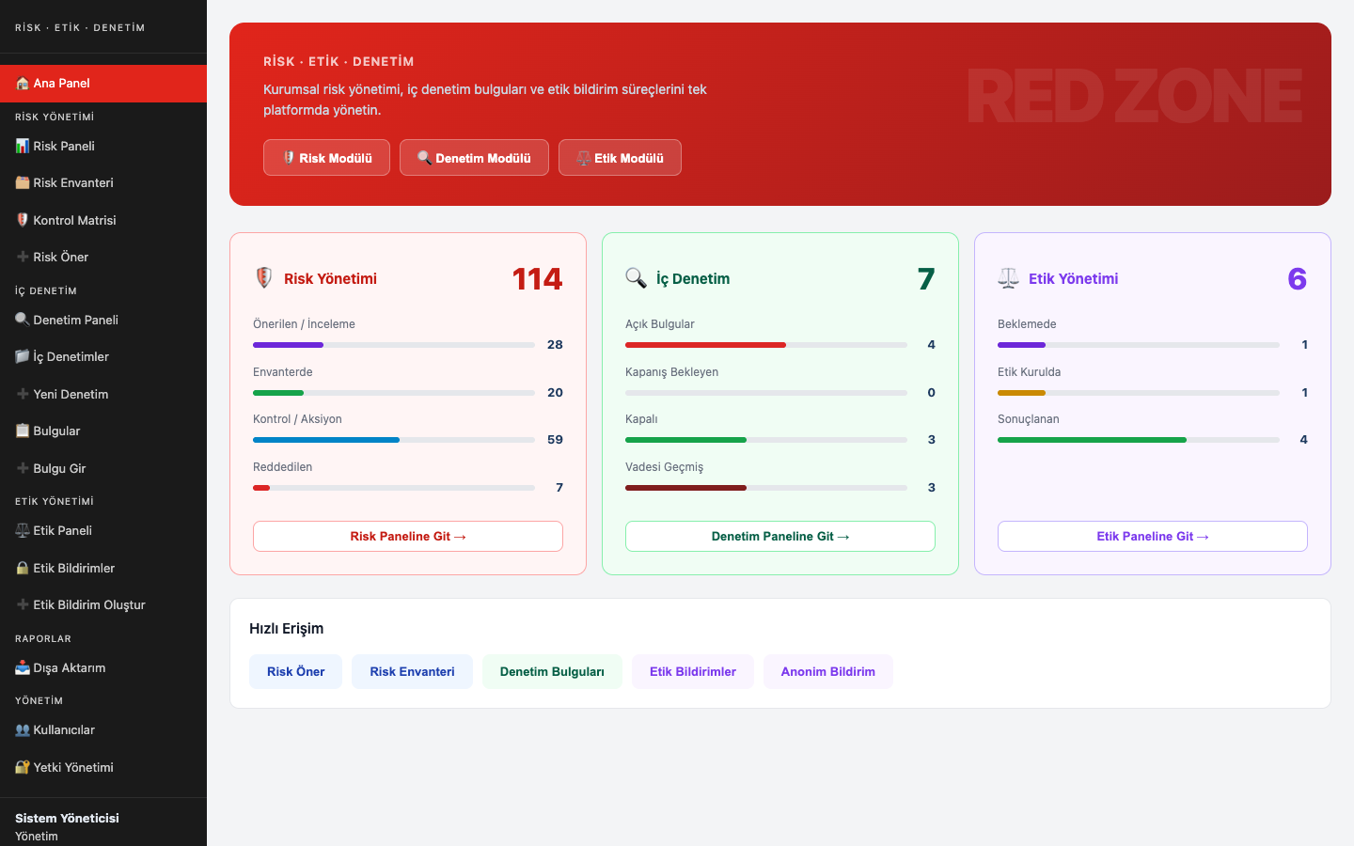Go to Etik Paneline Git button

pos(1152,537)
